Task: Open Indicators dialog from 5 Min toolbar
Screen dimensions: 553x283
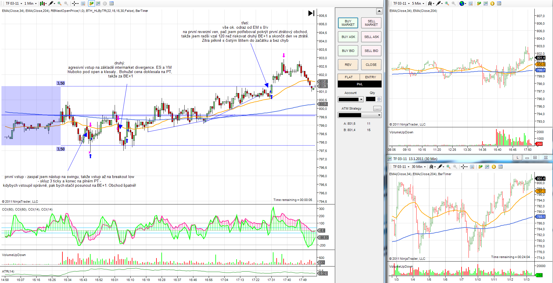Action: pyautogui.click(x=486, y=3)
